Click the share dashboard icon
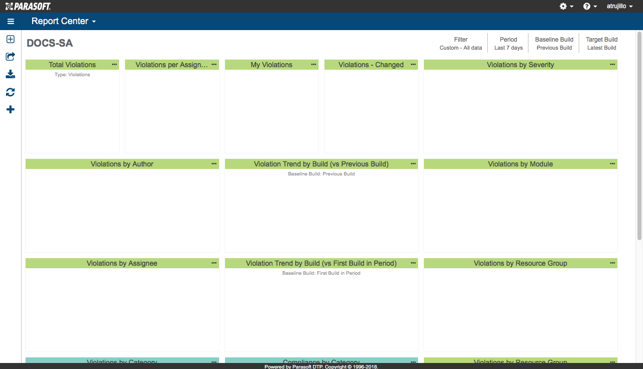 coord(11,57)
